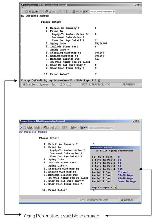This screenshot has width=156, height=221.
Task: Click the context help pointer icon in lower window
Action: point(85,128)
